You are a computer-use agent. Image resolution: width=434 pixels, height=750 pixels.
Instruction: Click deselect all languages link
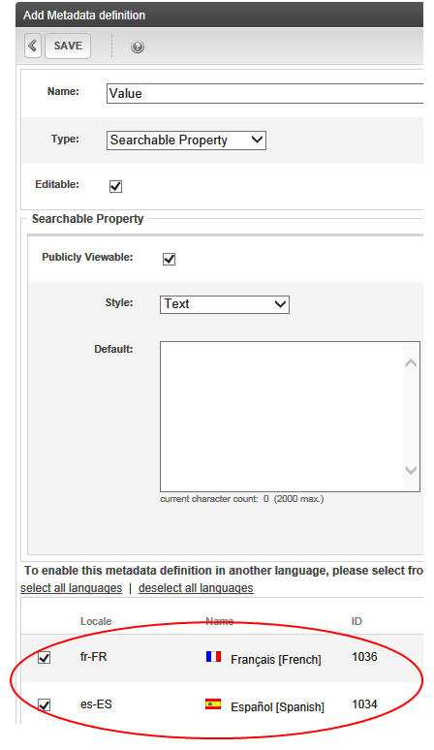[196, 588]
